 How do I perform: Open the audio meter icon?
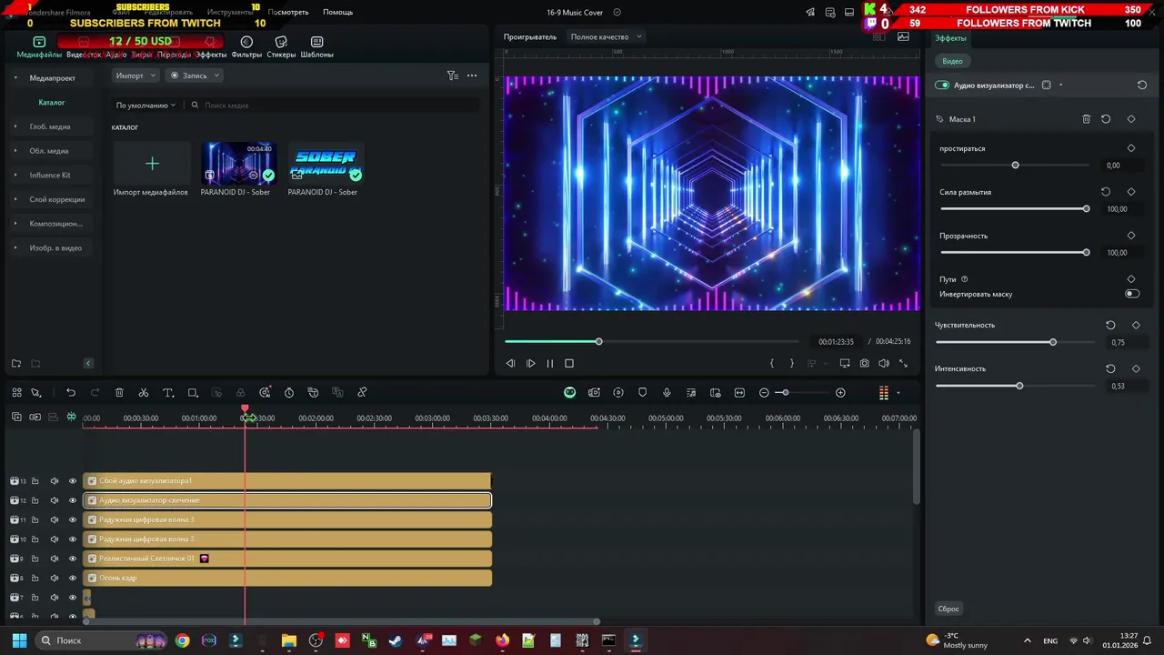pyautogui.click(x=883, y=392)
